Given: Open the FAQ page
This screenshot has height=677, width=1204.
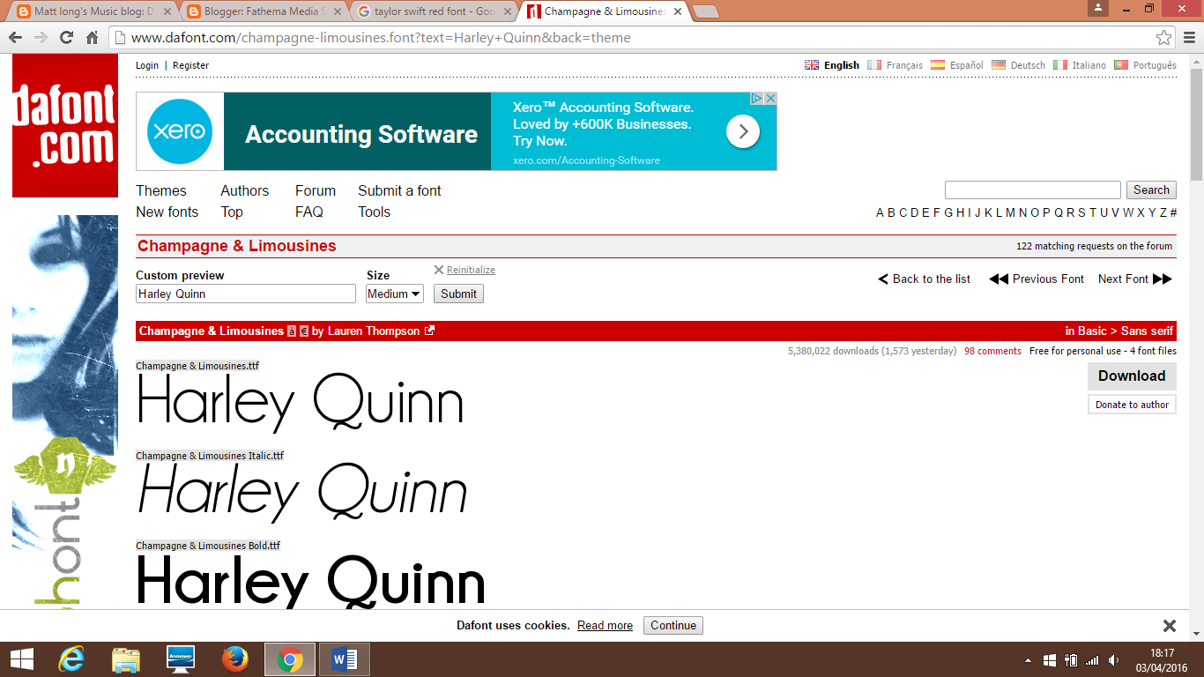Looking at the screenshot, I should tap(309, 212).
